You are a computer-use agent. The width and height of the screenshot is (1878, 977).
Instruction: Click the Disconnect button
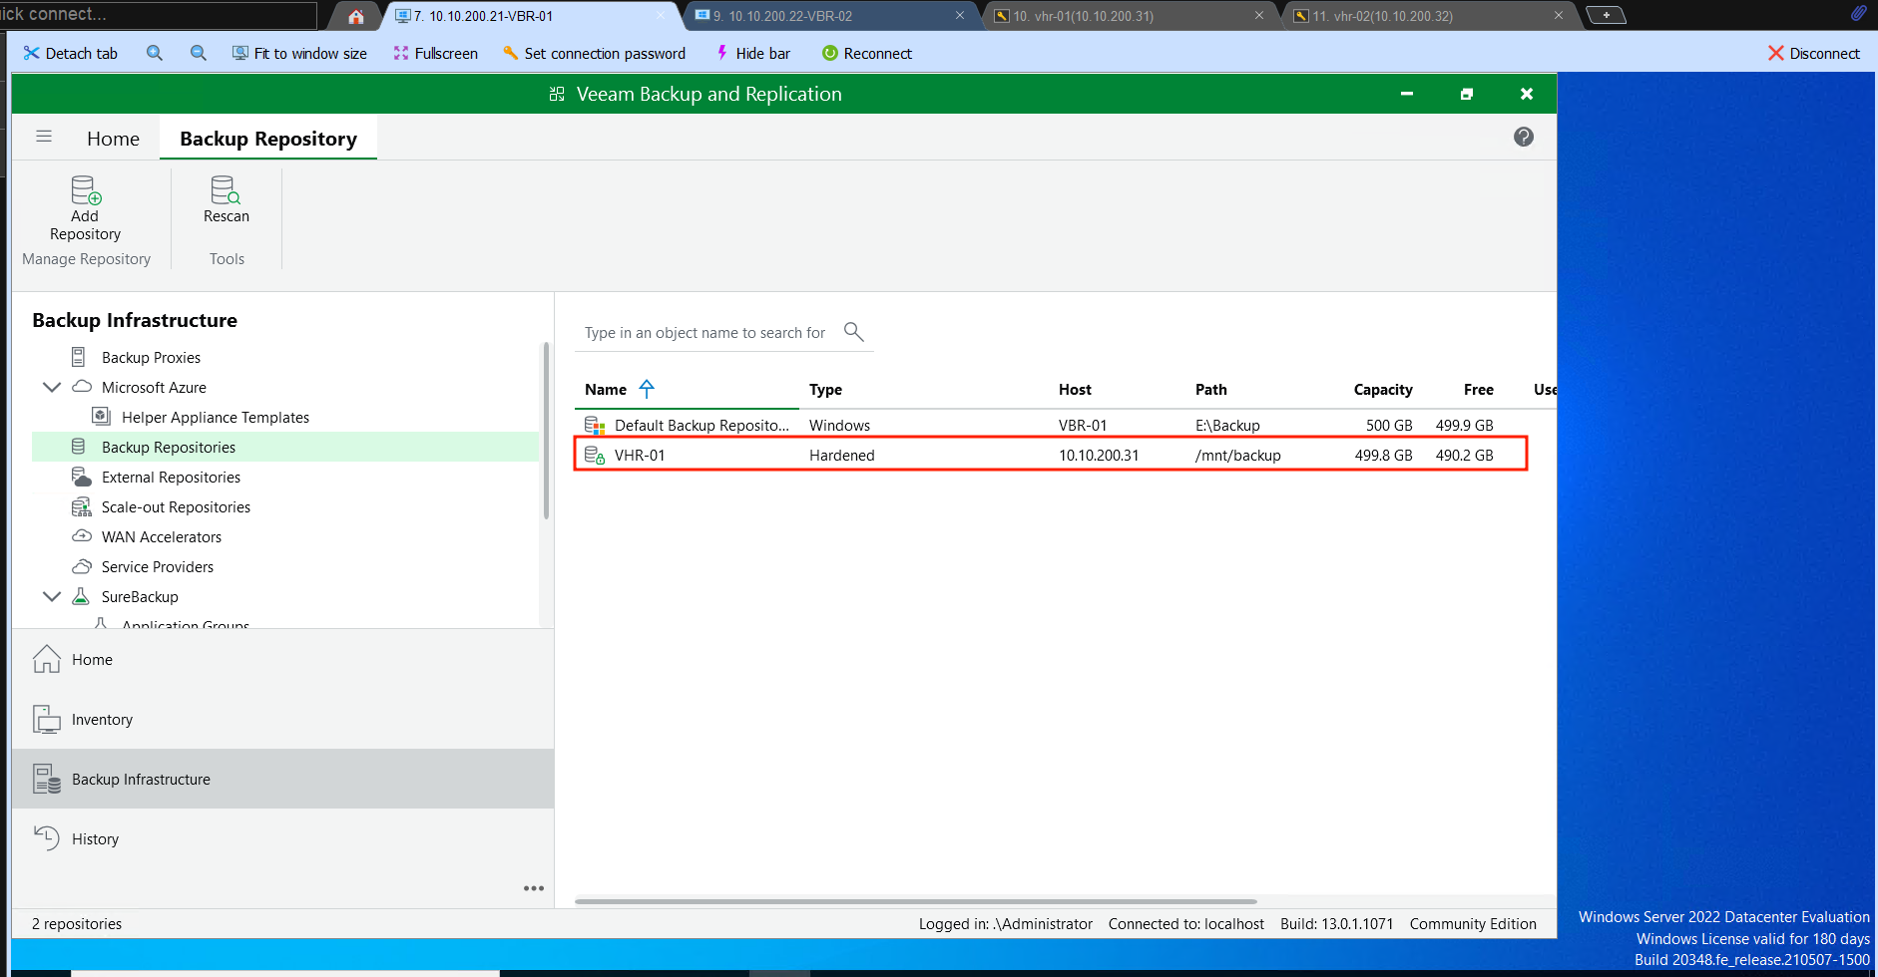coord(1814,53)
